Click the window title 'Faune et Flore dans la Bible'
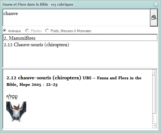This screenshot has height=133, width=161. [x=25, y=4]
